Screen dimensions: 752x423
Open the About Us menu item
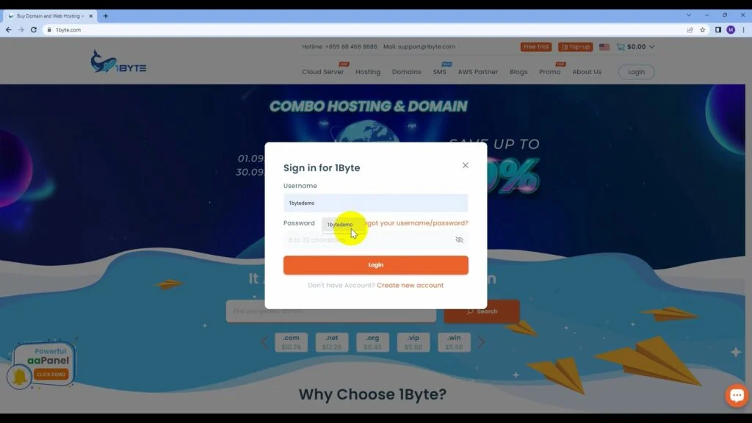587,72
